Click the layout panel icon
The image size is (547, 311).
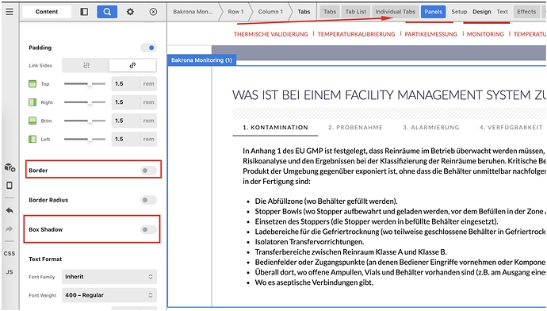click(84, 12)
